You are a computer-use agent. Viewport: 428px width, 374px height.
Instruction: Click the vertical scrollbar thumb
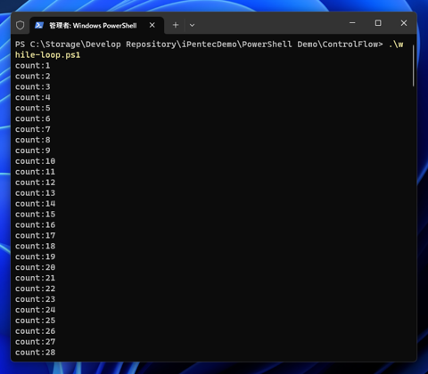point(414,65)
